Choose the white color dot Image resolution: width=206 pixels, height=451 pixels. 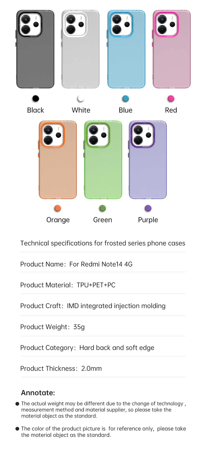pos(81,98)
